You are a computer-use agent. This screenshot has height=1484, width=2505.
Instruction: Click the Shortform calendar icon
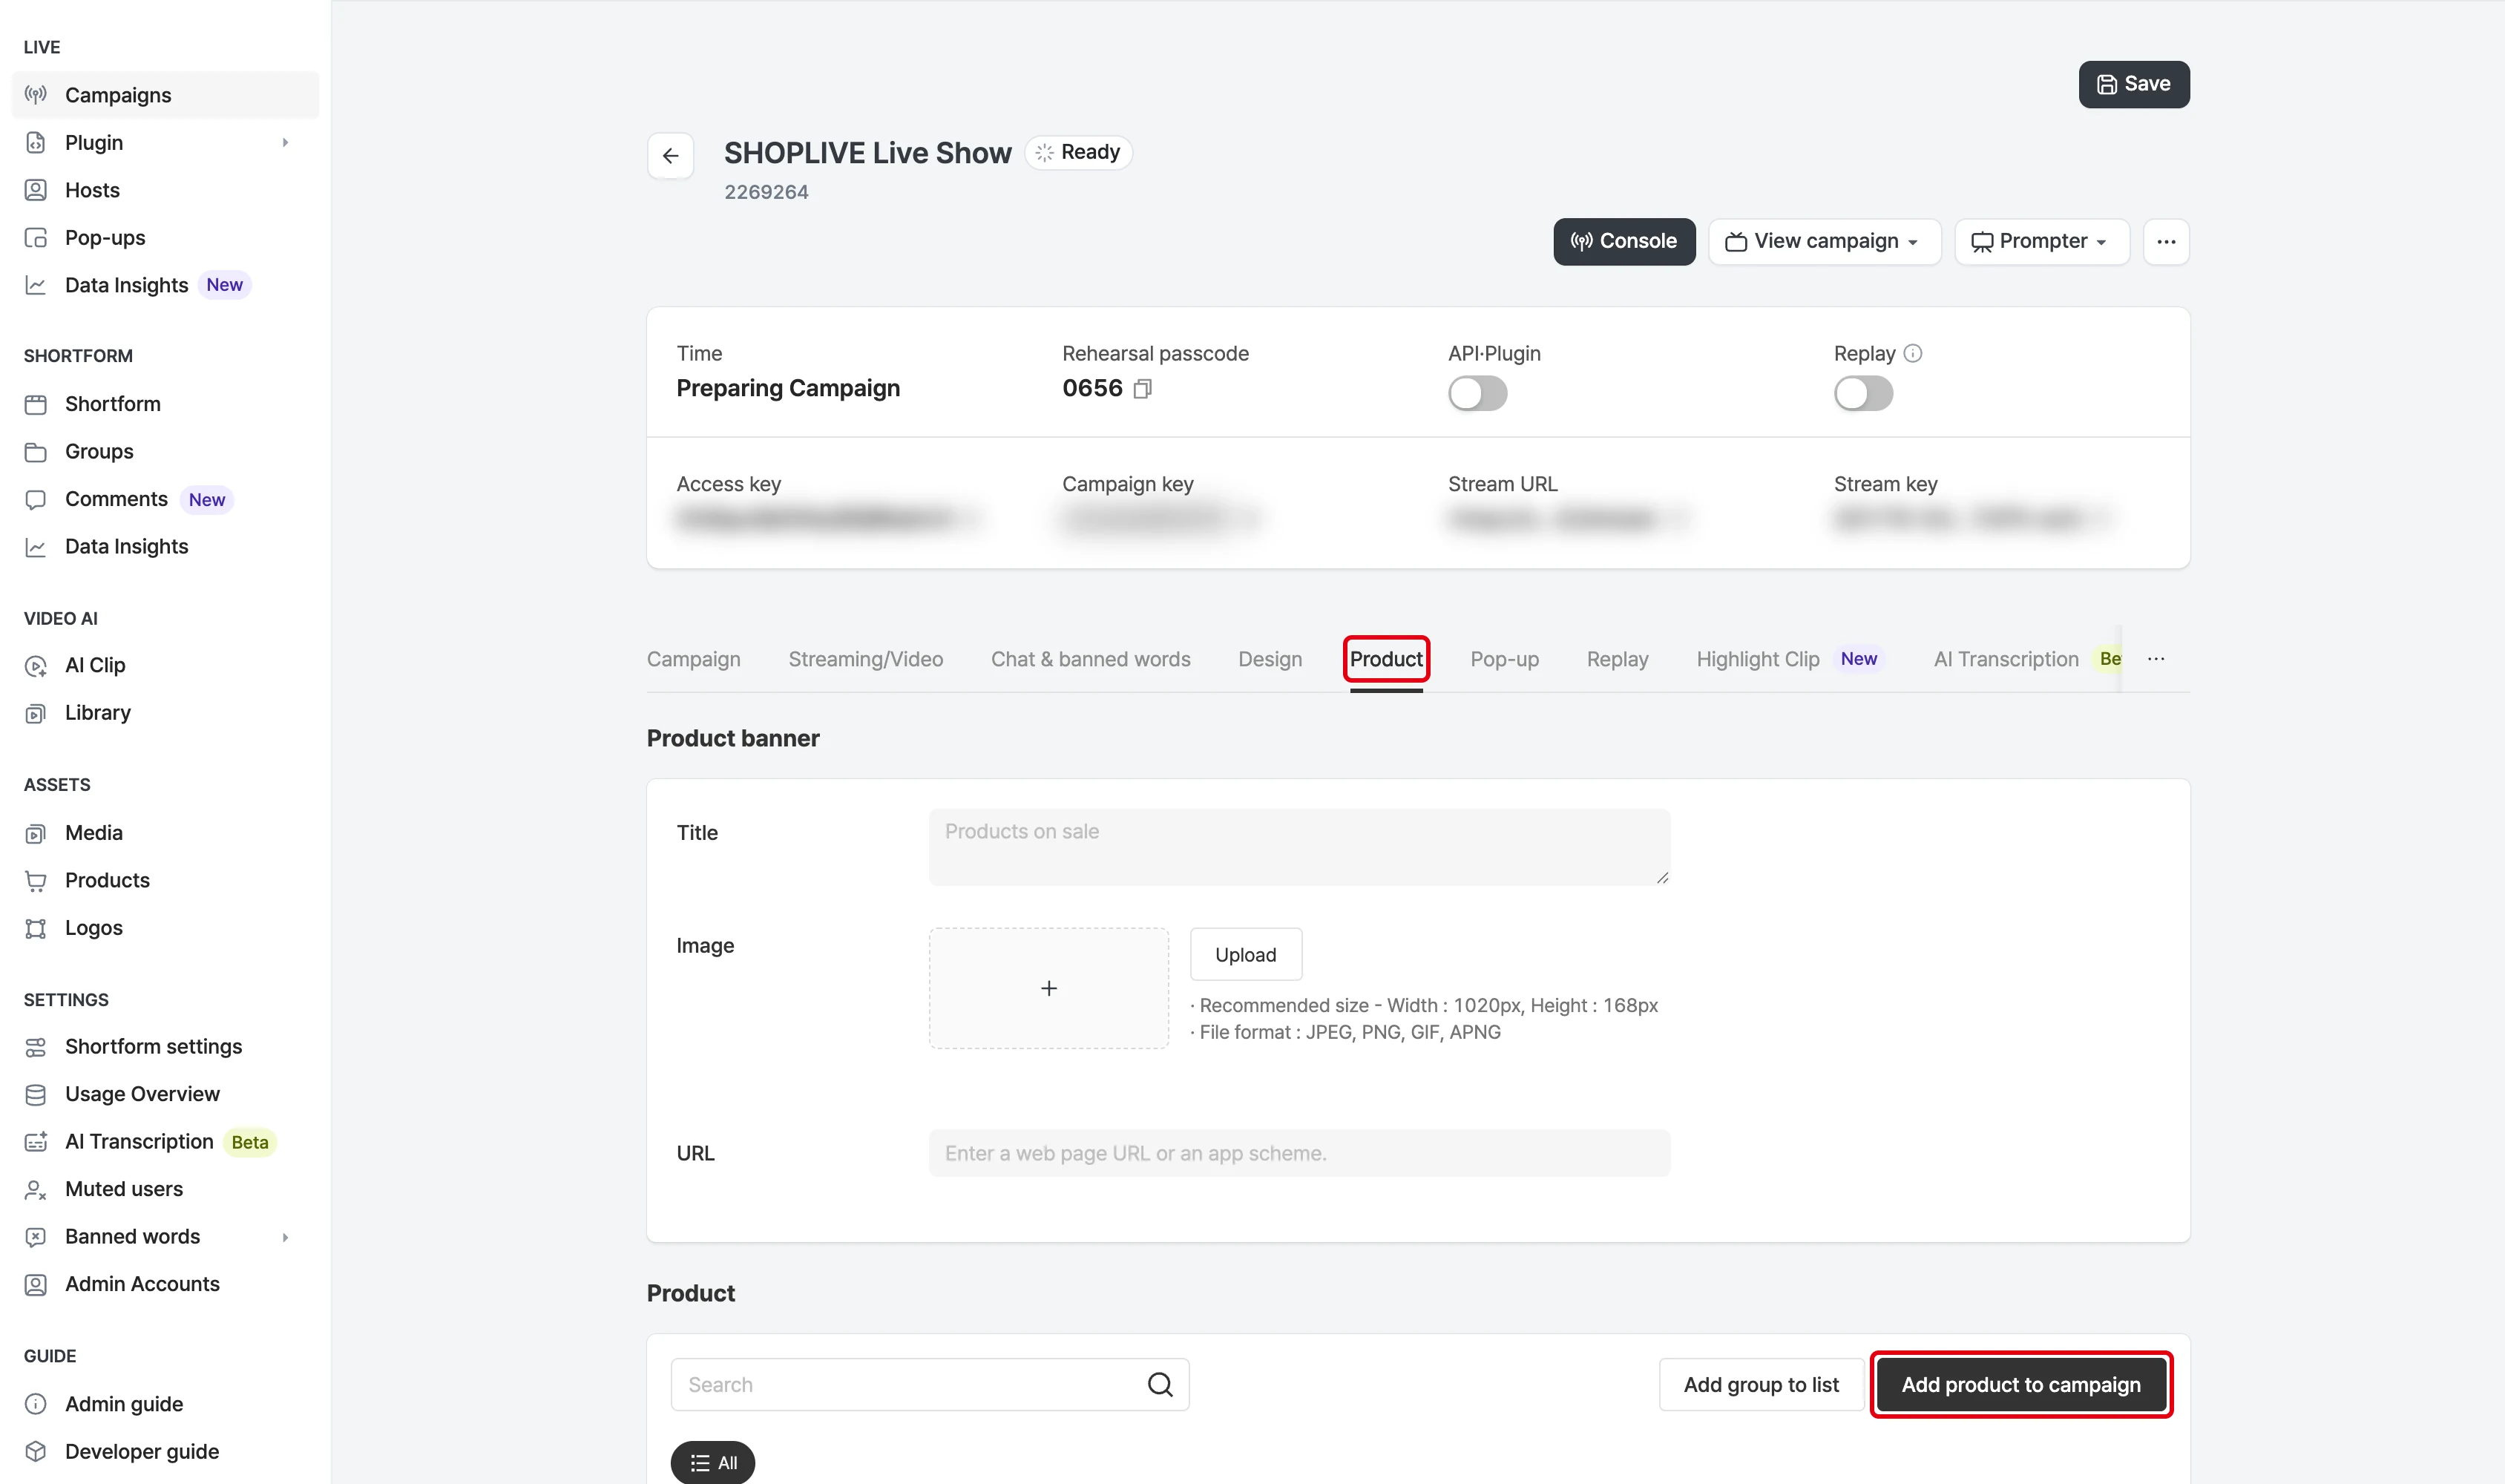36,404
